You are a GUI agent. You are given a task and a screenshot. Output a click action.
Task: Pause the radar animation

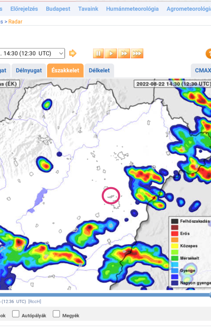tap(98, 54)
